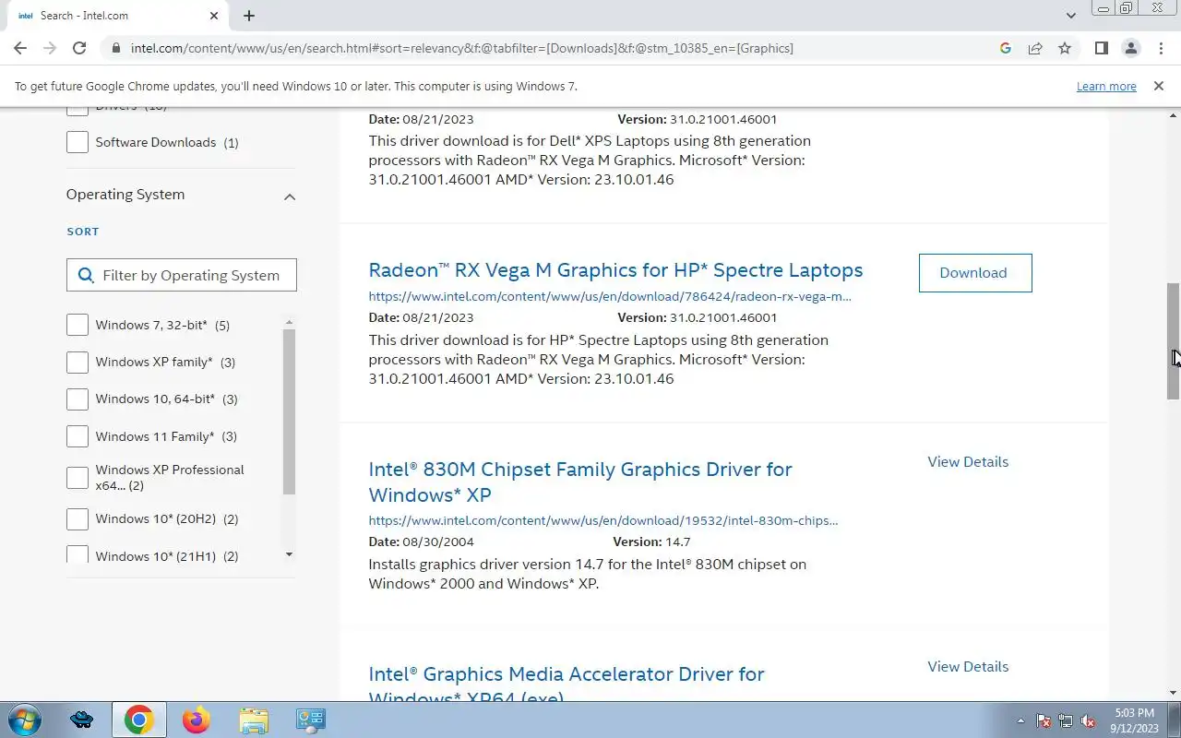The height and width of the screenshot is (738, 1181).
Task: Open the Control Panel taskbar icon
Action: point(310,720)
